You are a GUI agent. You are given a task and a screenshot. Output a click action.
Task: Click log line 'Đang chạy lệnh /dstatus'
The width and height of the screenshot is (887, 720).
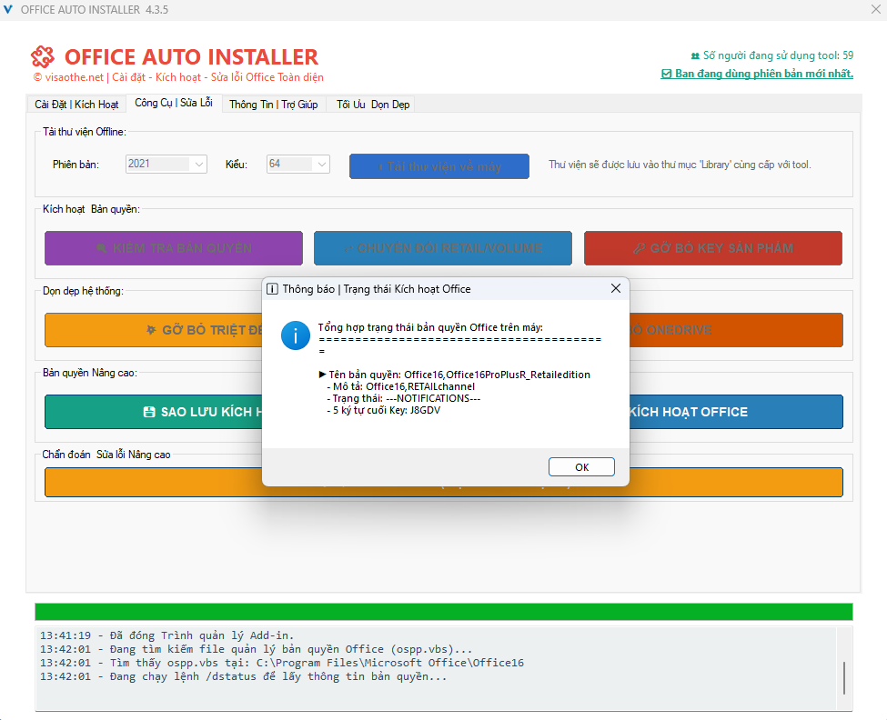click(243, 676)
